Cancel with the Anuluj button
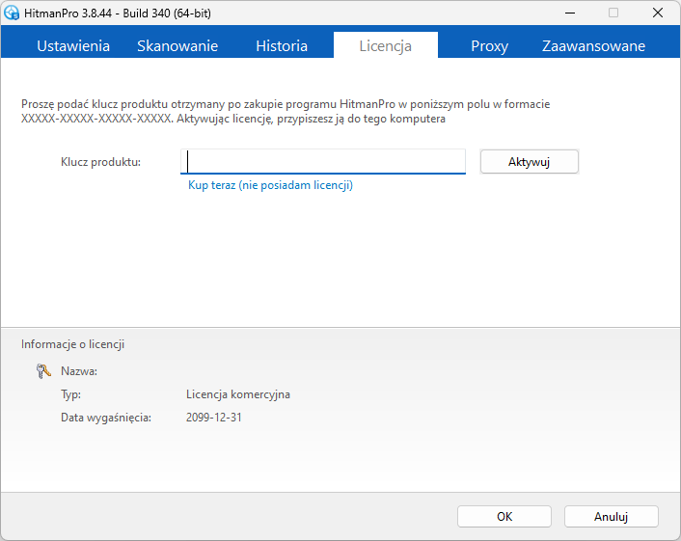 coord(612,517)
